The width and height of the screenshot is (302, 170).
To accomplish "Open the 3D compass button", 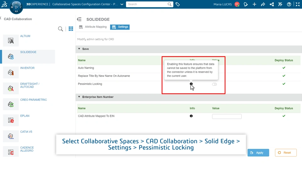I will point(16,7).
